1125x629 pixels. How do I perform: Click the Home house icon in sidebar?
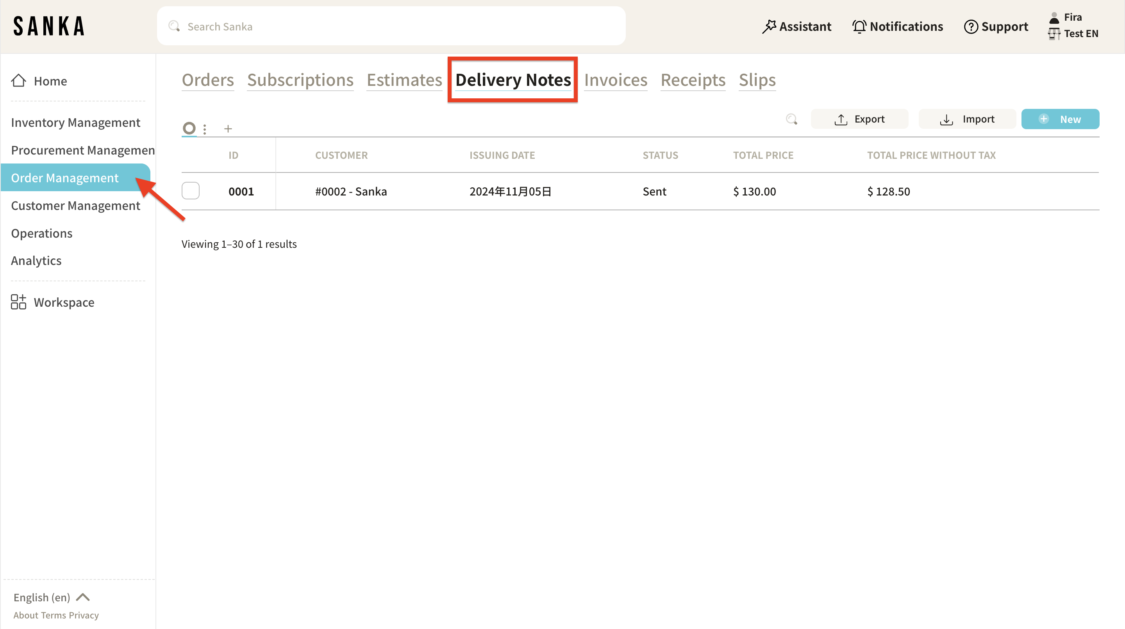coord(18,81)
